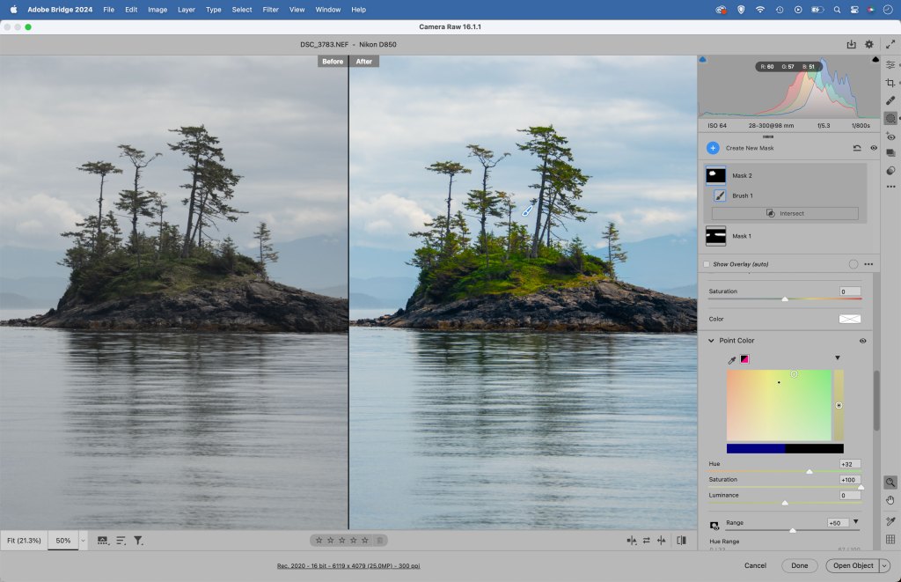Expand the Range disclosure triangle
Viewport: 901px width, 582px height.
click(855, 521)
